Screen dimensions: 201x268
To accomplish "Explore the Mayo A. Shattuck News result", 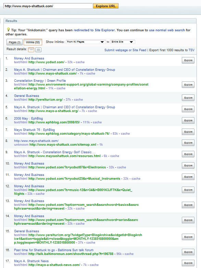I will coord(188,263).
